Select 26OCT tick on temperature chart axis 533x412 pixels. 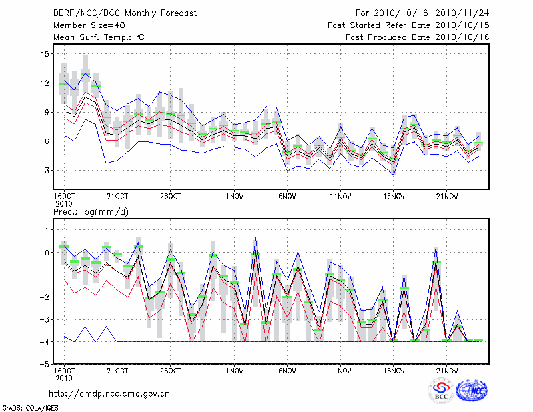(x=170, y=197)
